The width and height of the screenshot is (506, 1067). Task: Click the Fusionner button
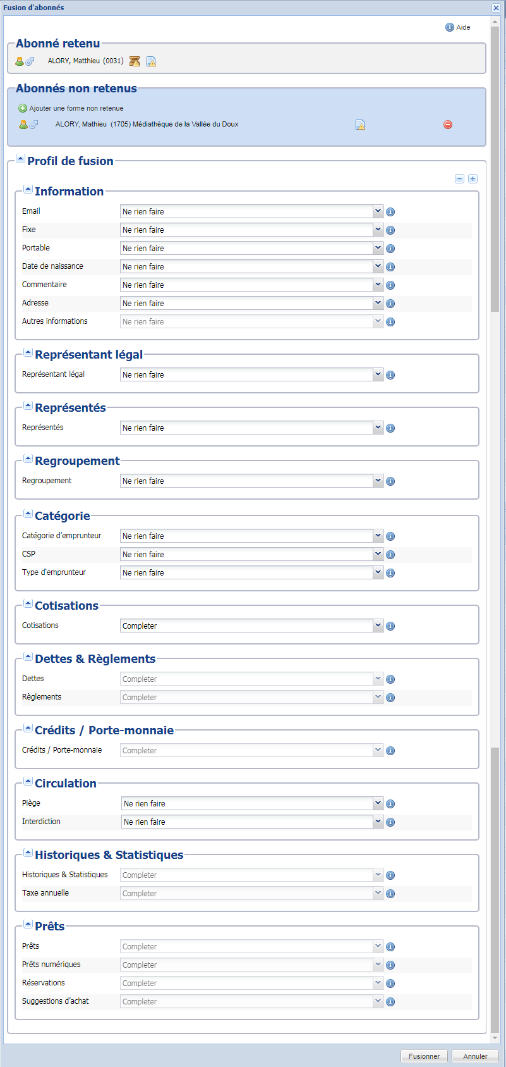click(424, 1056)
